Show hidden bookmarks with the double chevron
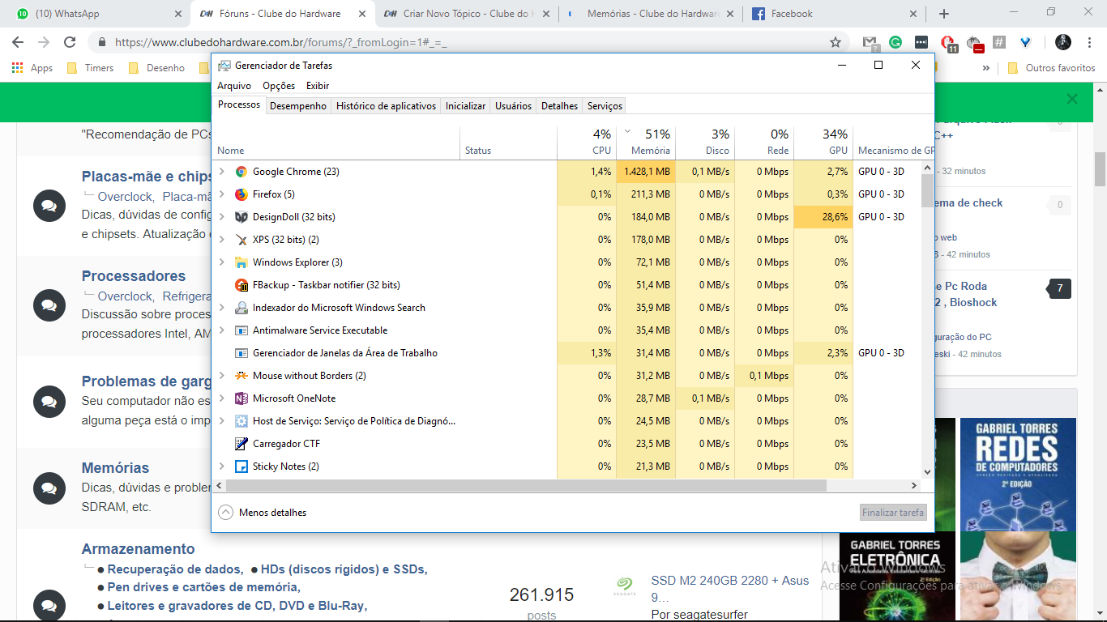The image size is (1107, 622). [985, 68]
